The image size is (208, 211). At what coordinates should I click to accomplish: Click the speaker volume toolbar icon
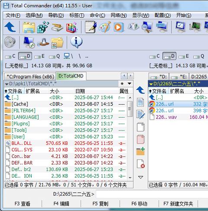coord(10,42)
